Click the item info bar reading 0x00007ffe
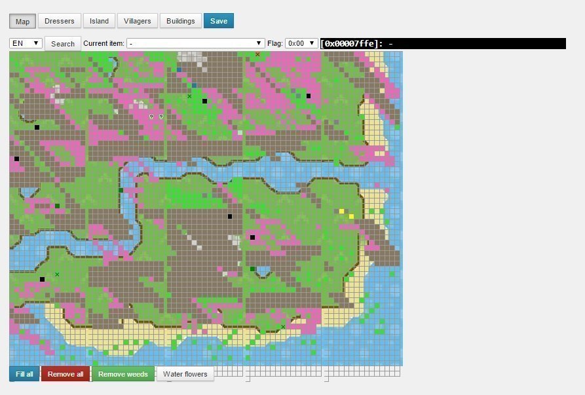585x395 pixels. tap(443, 43)
